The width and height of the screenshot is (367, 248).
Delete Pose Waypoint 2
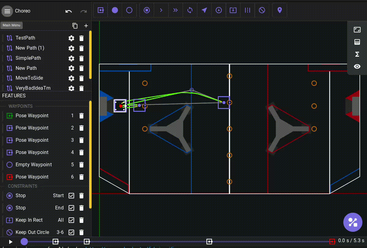point(81,128)
